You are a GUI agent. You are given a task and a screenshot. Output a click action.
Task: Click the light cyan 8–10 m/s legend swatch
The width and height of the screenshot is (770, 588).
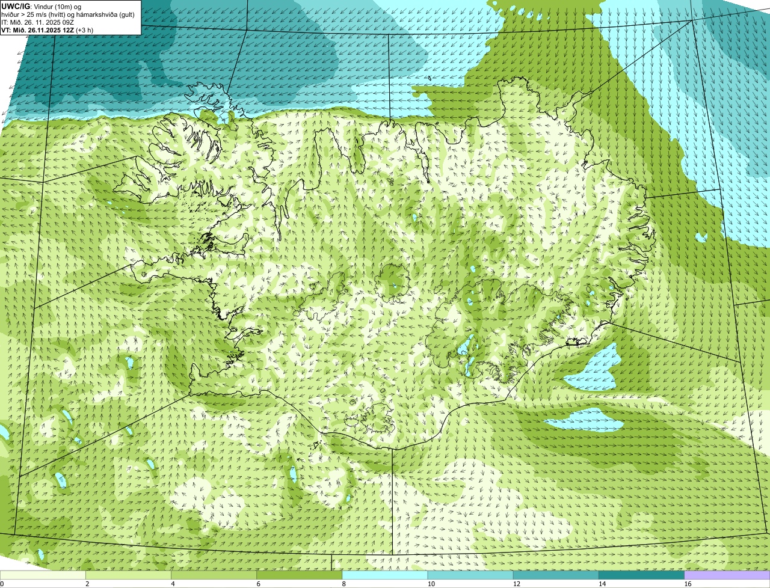pos(385,575)
